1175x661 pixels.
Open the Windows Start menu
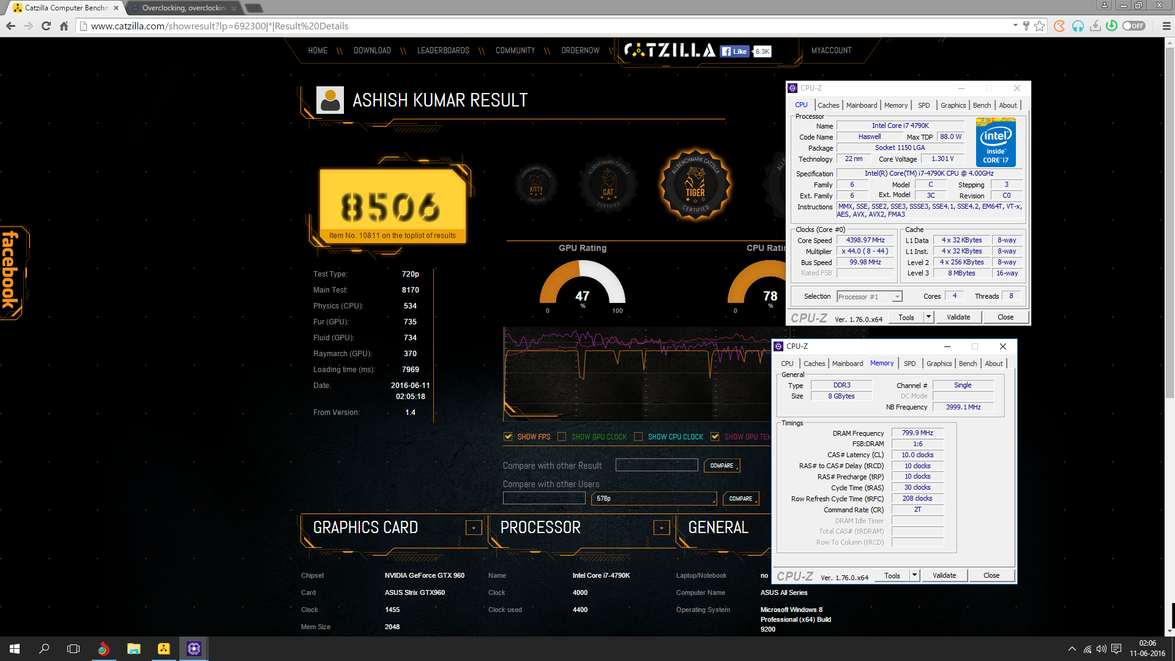15,649
